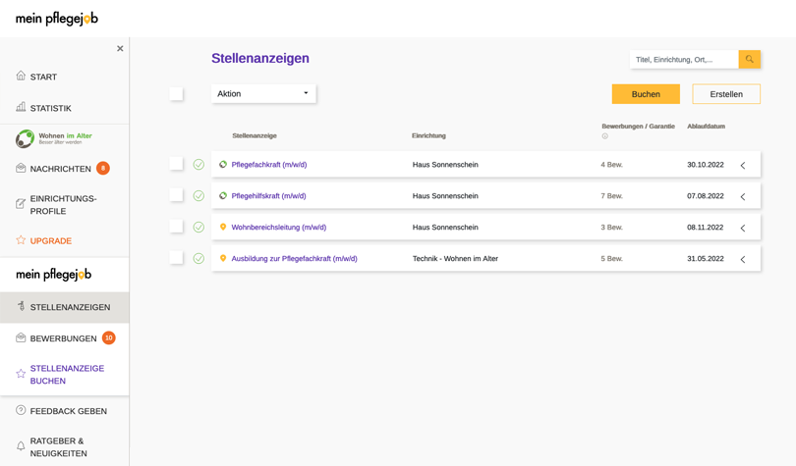Viewport: 796px width, 466px height.
Task: Open the Aktion dropdown
Action: pyautogui.click(x=263, y=94)
